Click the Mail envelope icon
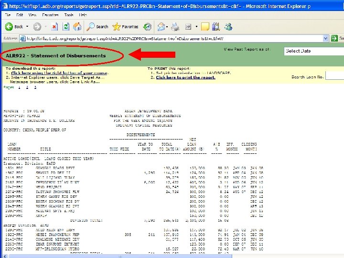The width and height of the screenshot is (344, 258). [x=161, y=27]
